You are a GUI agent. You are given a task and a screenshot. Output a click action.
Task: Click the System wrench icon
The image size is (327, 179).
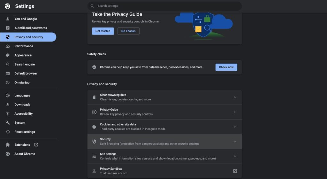click(8, 123)
